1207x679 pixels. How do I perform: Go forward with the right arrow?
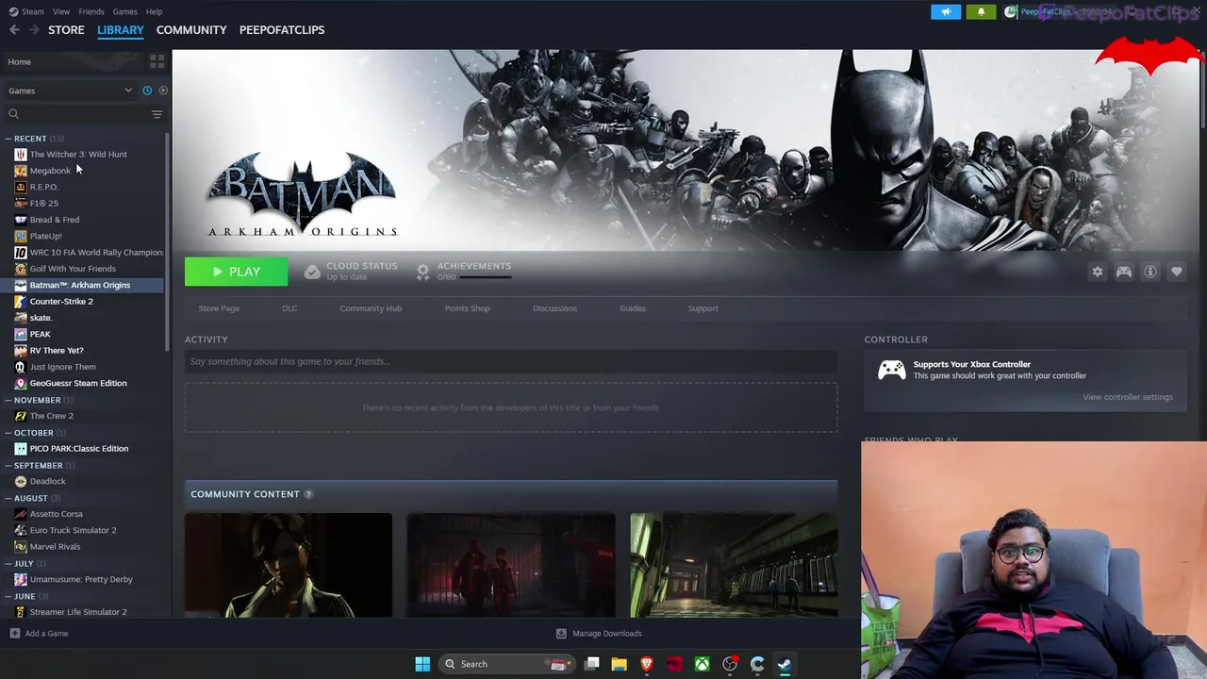[35, 30]
